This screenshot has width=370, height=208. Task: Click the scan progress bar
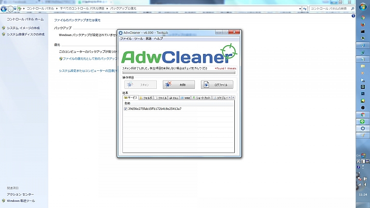tap(179, 72)
